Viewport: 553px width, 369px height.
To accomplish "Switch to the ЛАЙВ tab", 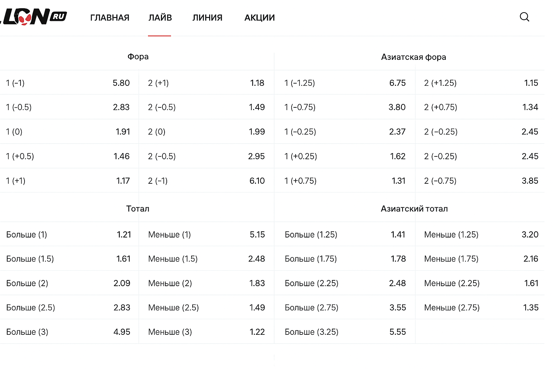I will (x=160, y=18).
